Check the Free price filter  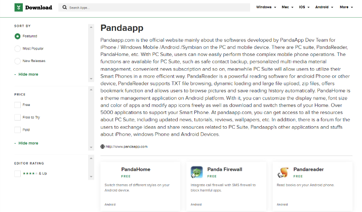click(17, 105)
